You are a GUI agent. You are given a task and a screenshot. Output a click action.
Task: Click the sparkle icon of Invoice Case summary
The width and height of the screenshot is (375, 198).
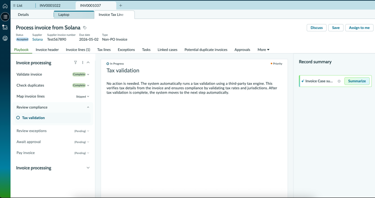[302, 81]
